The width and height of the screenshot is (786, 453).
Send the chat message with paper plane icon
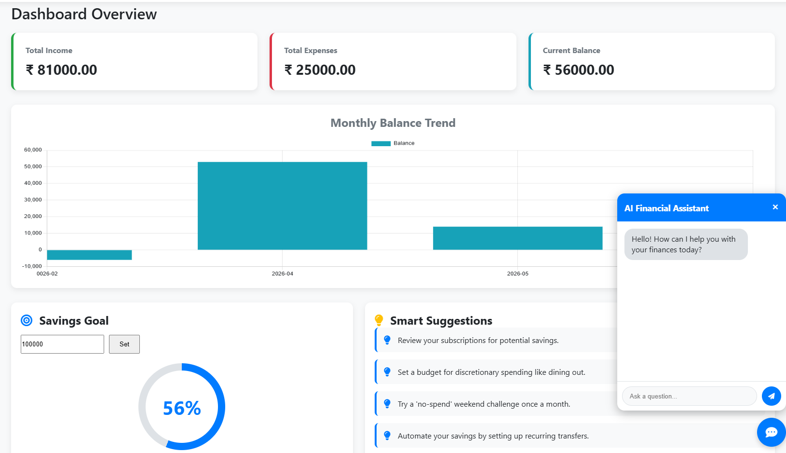[x=772, y=396]
